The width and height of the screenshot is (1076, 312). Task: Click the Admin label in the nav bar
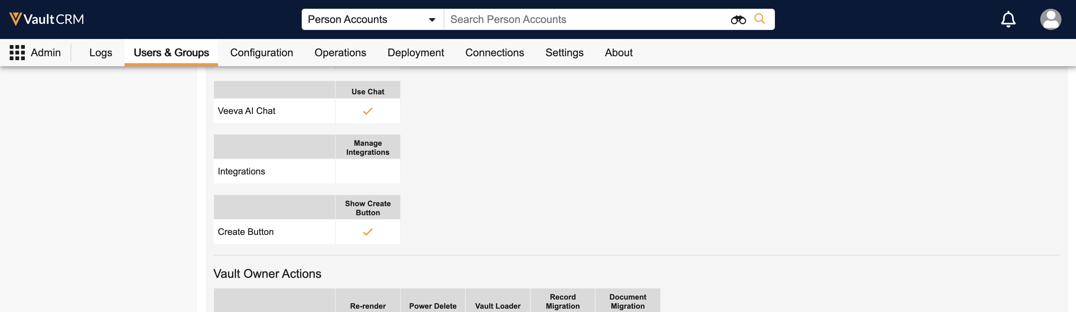pyautogui.click(x=45, y=53)
